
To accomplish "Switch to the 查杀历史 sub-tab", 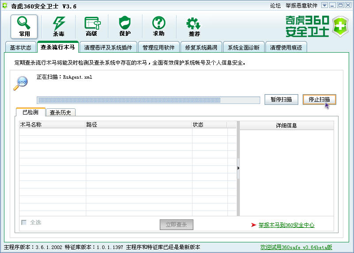I will [x=61, y=112].
